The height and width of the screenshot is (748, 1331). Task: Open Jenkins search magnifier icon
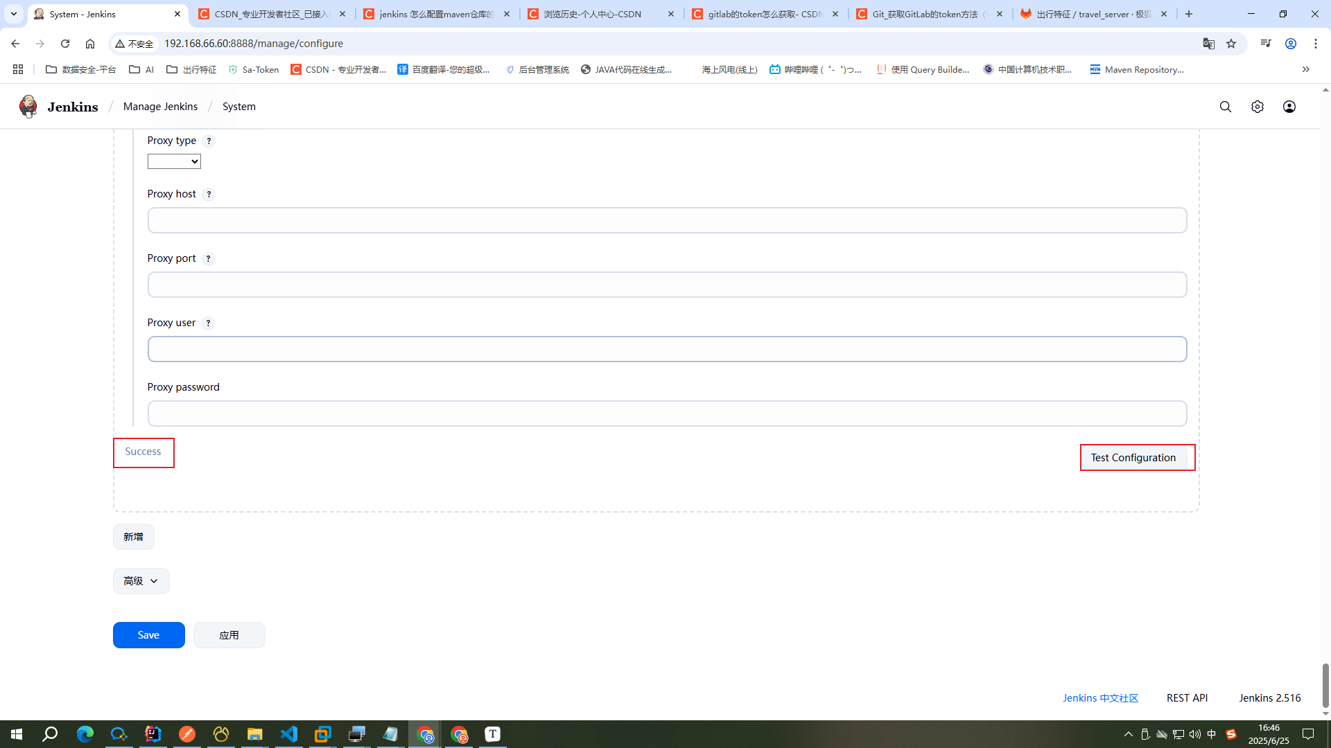(x=1225, y=107)
